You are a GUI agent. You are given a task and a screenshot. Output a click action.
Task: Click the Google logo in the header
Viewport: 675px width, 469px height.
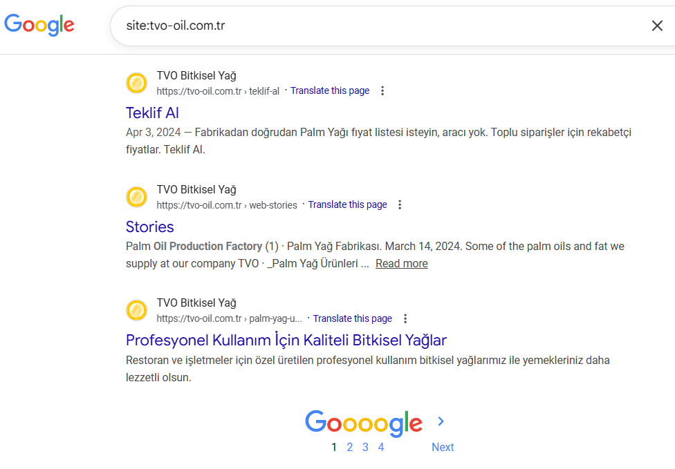(39, 25)
